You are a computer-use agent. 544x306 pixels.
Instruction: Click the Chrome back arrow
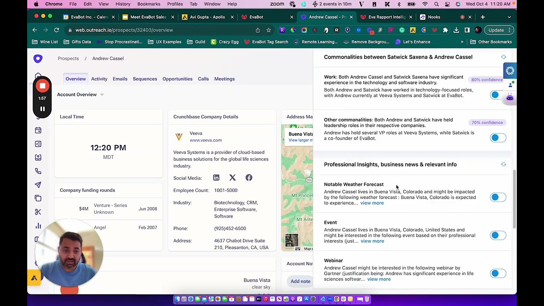pos(35,30)
